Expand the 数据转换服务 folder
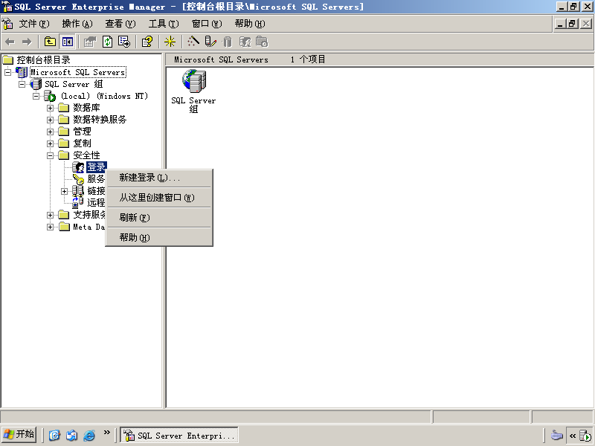This screenshot has height=446, width=595. 50,120
